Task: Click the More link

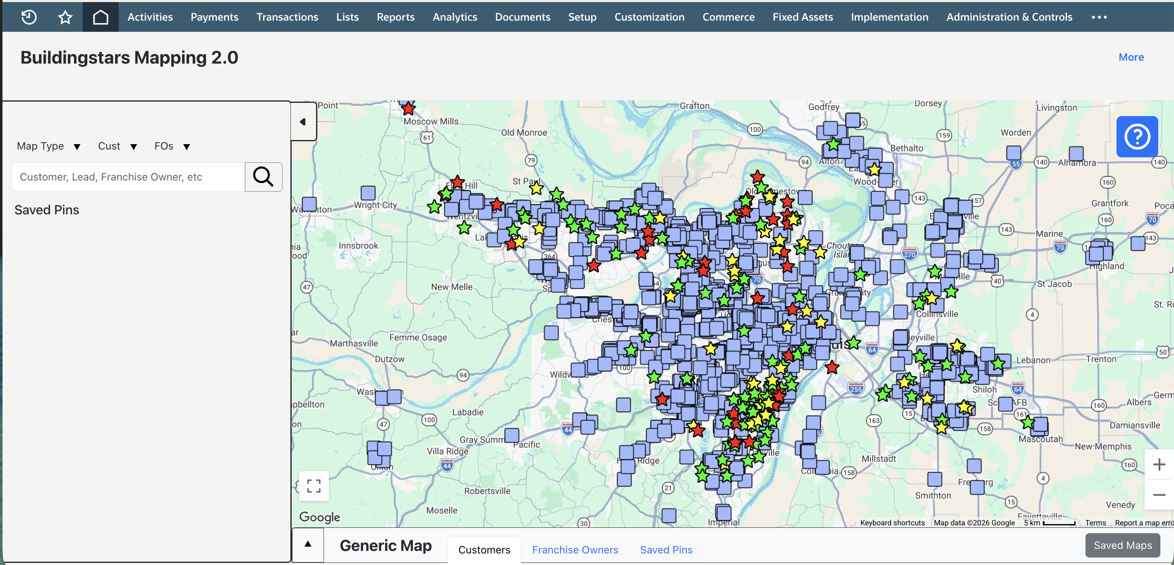Action: click(1131, 57)
